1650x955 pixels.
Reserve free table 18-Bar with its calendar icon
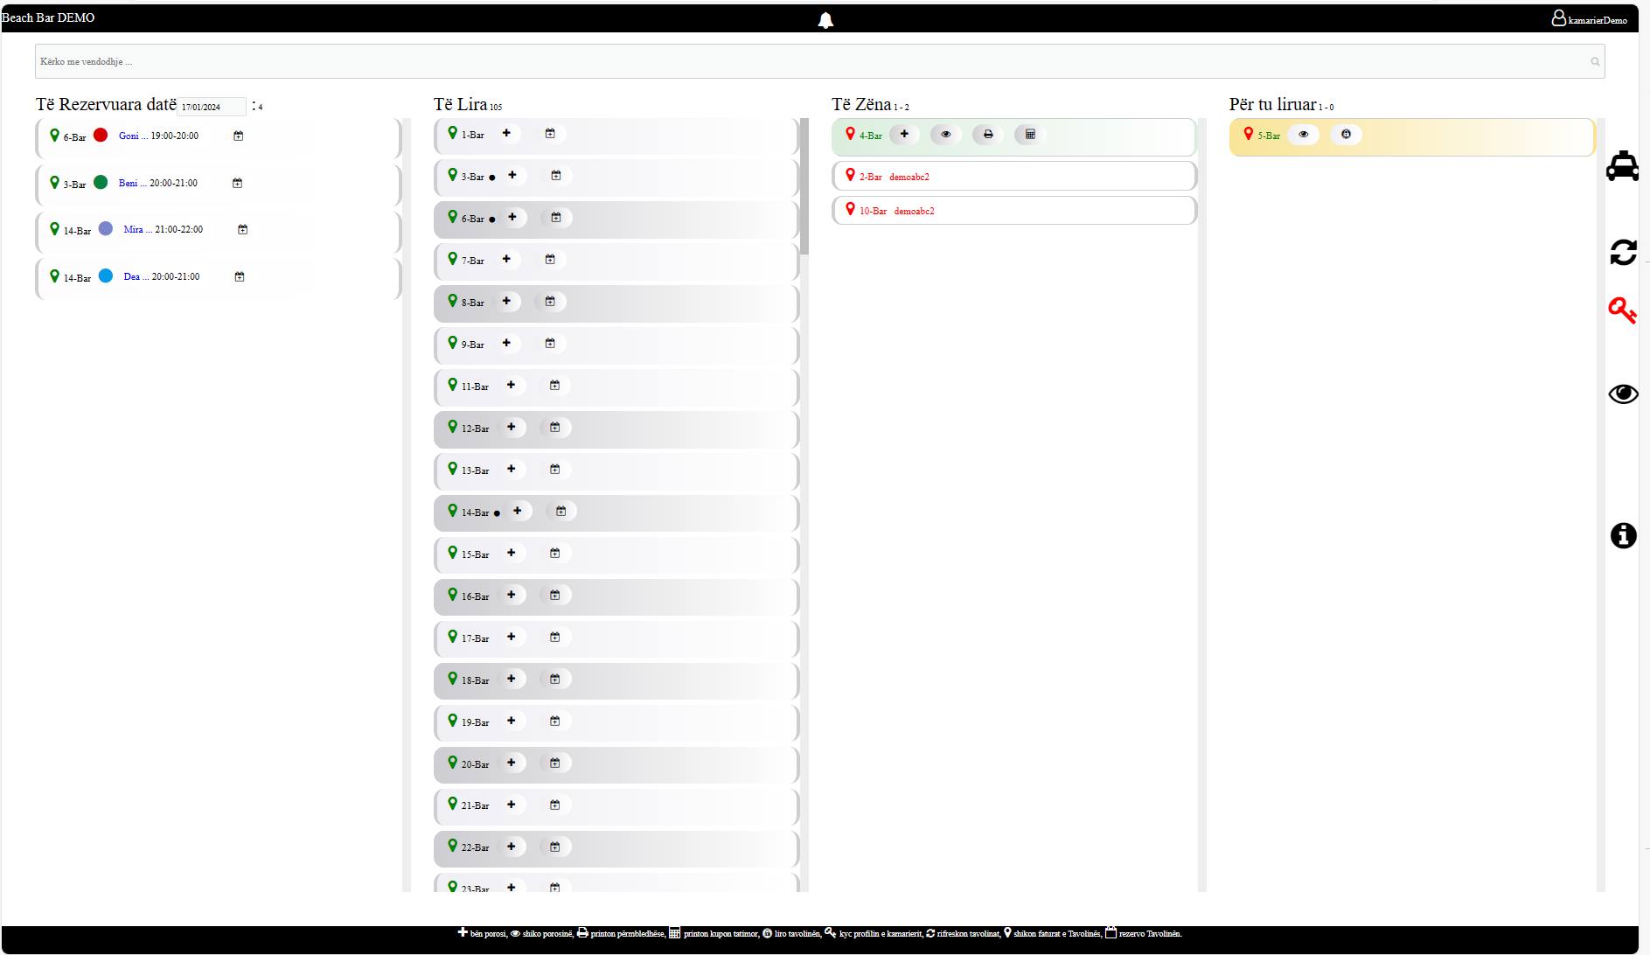pyautogui.click(x=554, y=679)
